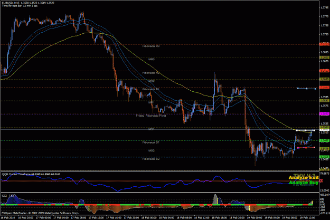Select the Fibonacci R3 level label

coord(151,46)
